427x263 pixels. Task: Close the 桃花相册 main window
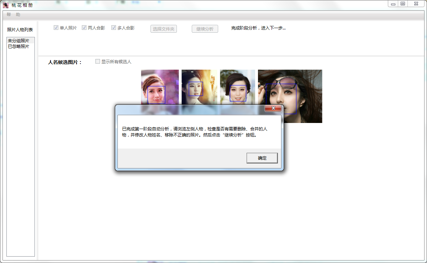pos(416,4)
